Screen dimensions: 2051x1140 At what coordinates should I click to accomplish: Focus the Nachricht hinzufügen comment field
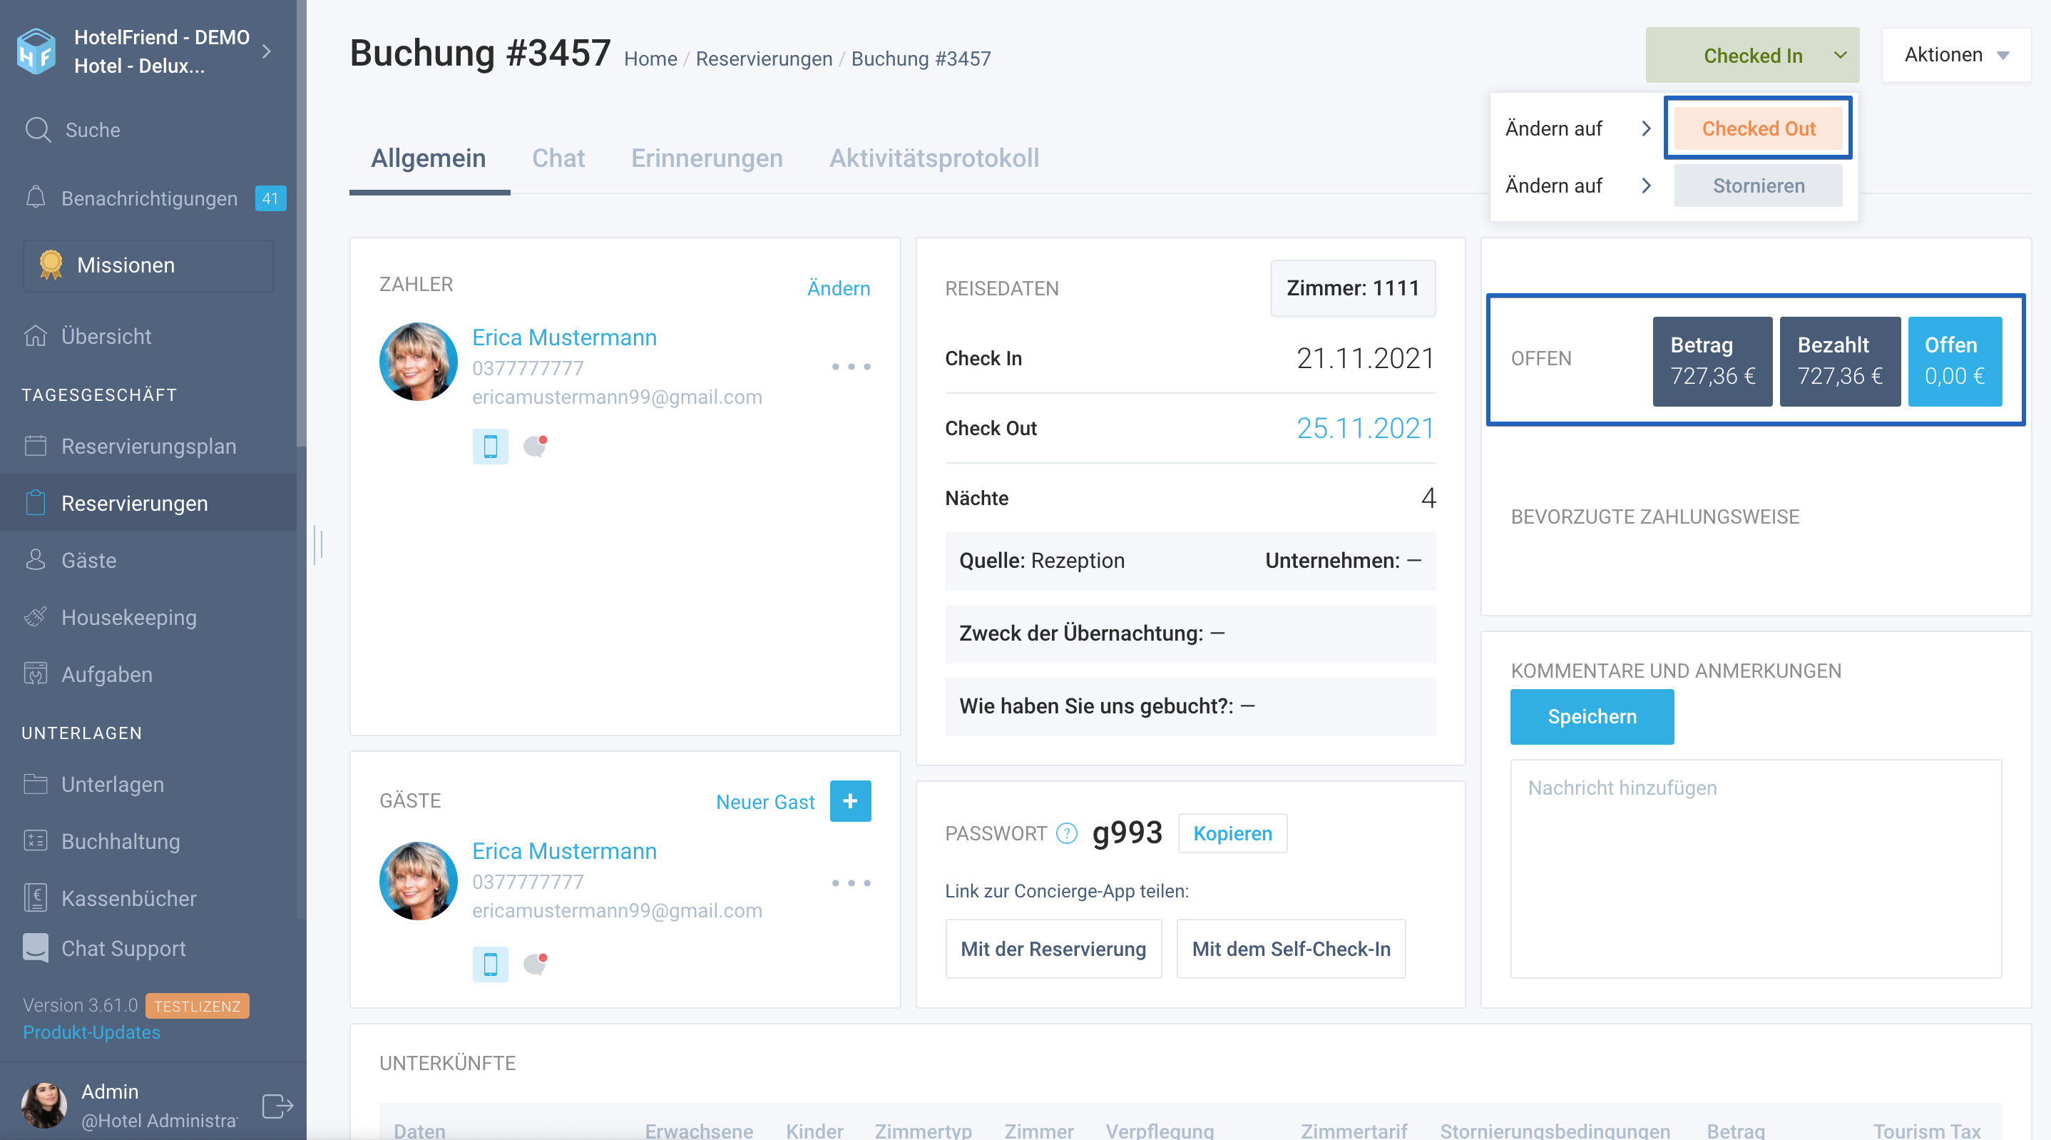[x=1756, y=868]
